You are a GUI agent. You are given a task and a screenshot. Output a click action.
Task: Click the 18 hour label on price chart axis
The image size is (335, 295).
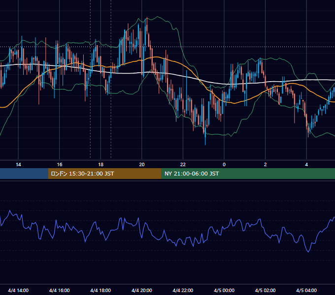coord(100,165)
